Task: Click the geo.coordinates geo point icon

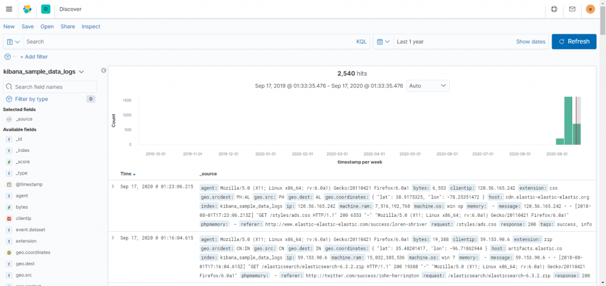Action: (x=9, y=252)
